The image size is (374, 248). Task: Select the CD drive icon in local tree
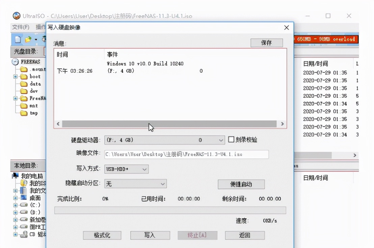[x=24, y=235]
